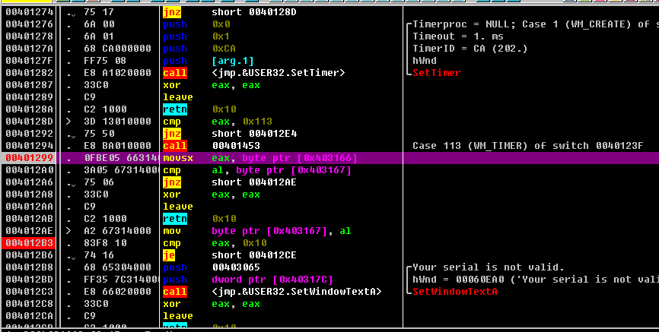Click the red SetTimer comment
Screen dimensions: 659x332
tap(437, 73)
